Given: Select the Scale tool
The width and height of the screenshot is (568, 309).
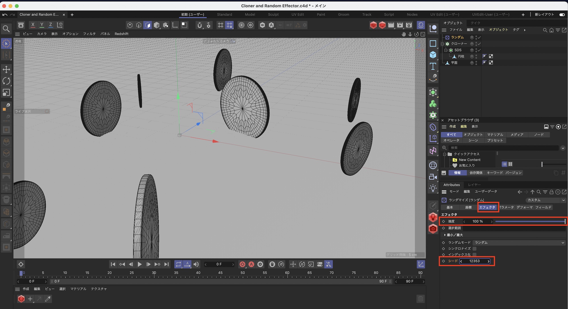Looking at the screenshot, I should click(x=6, y=93).
